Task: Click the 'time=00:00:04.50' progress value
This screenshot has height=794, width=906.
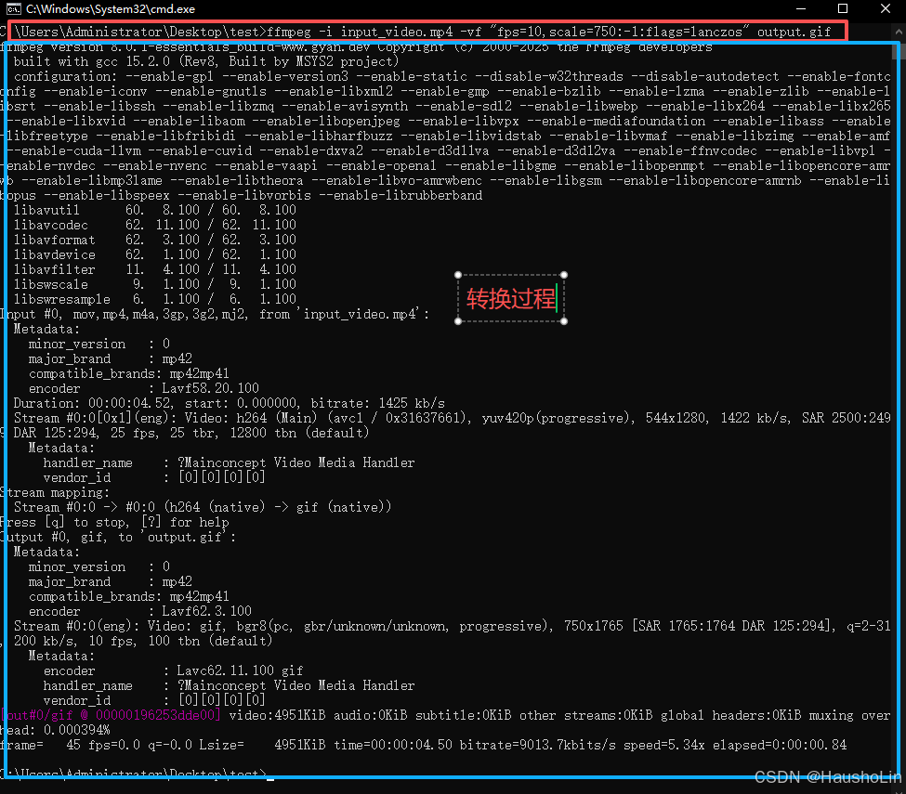Action: tap(393, 746)
